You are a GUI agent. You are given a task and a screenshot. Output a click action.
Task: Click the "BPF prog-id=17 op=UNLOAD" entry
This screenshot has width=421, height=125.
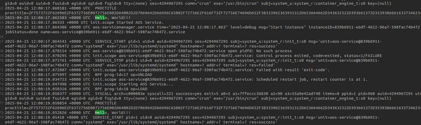[123, 75]
